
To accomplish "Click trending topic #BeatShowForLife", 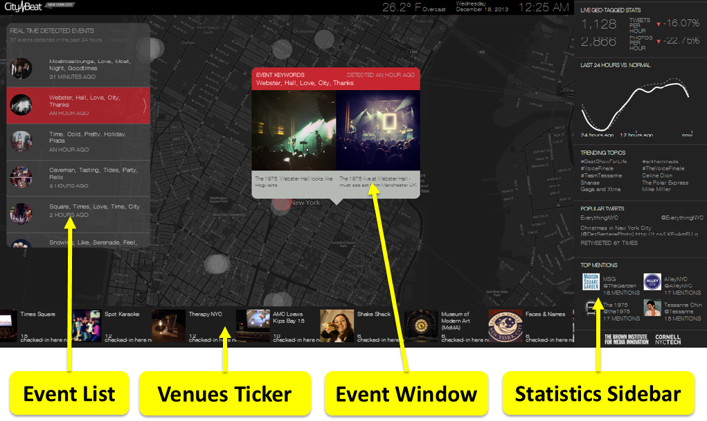I will pos(603,161).
